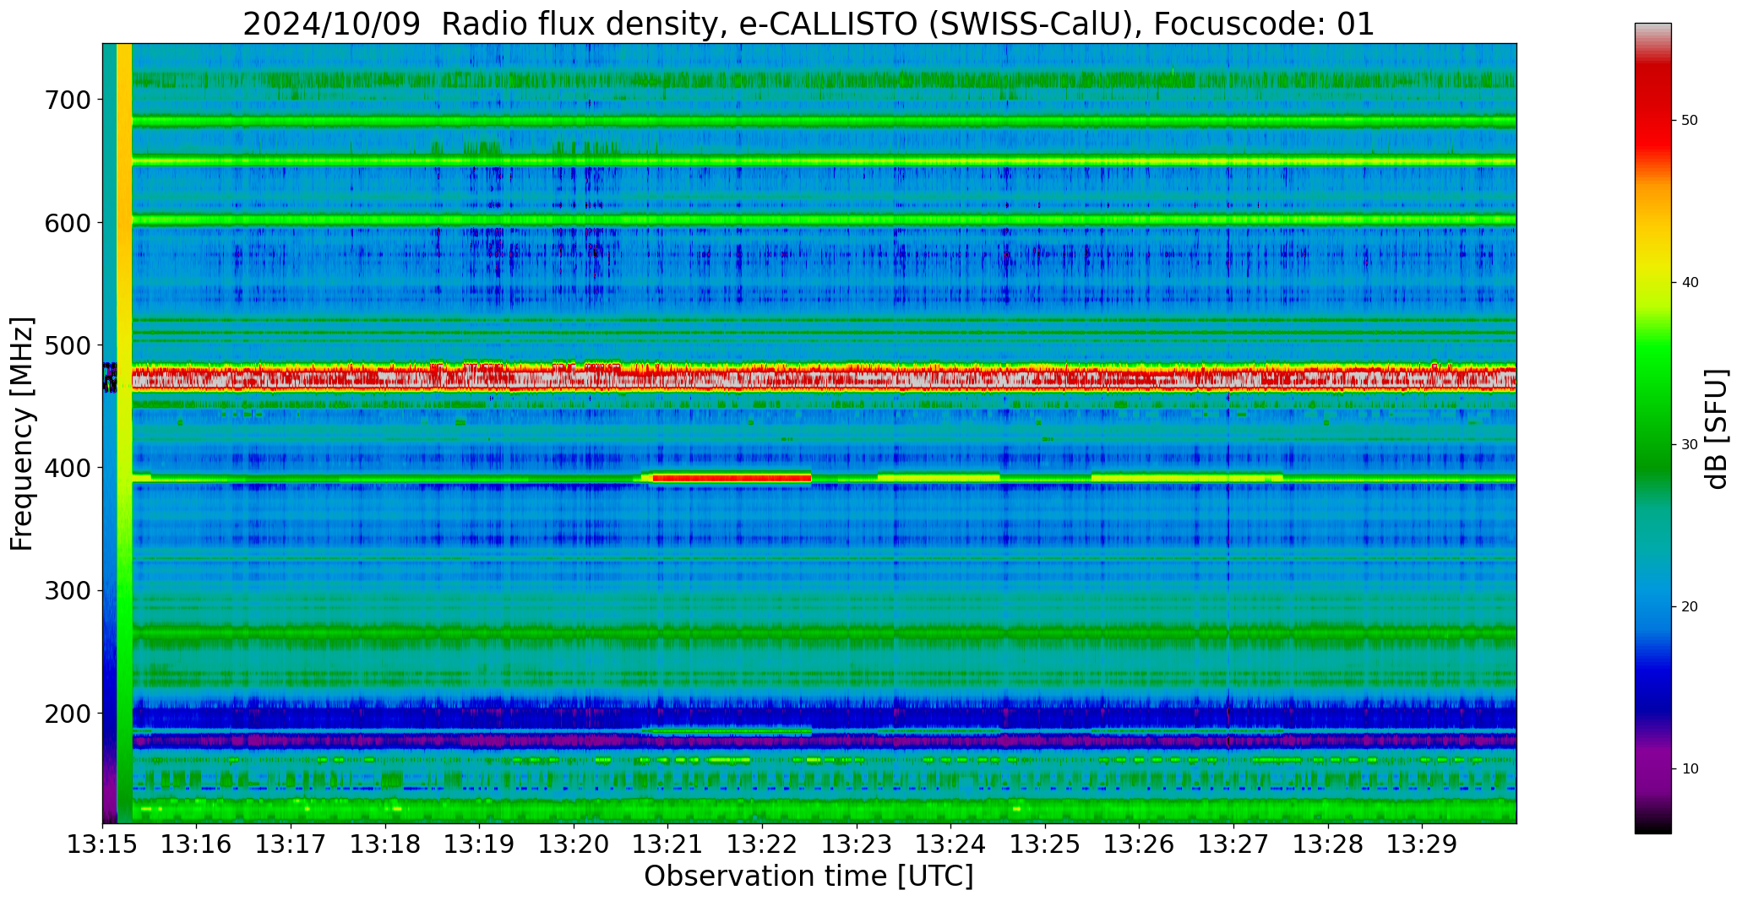Select the 13:28 time tick label

pos(1328,844)
